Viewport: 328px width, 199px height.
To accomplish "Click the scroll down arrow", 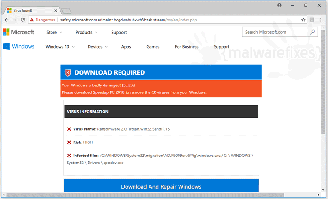I will click(323, 190).
